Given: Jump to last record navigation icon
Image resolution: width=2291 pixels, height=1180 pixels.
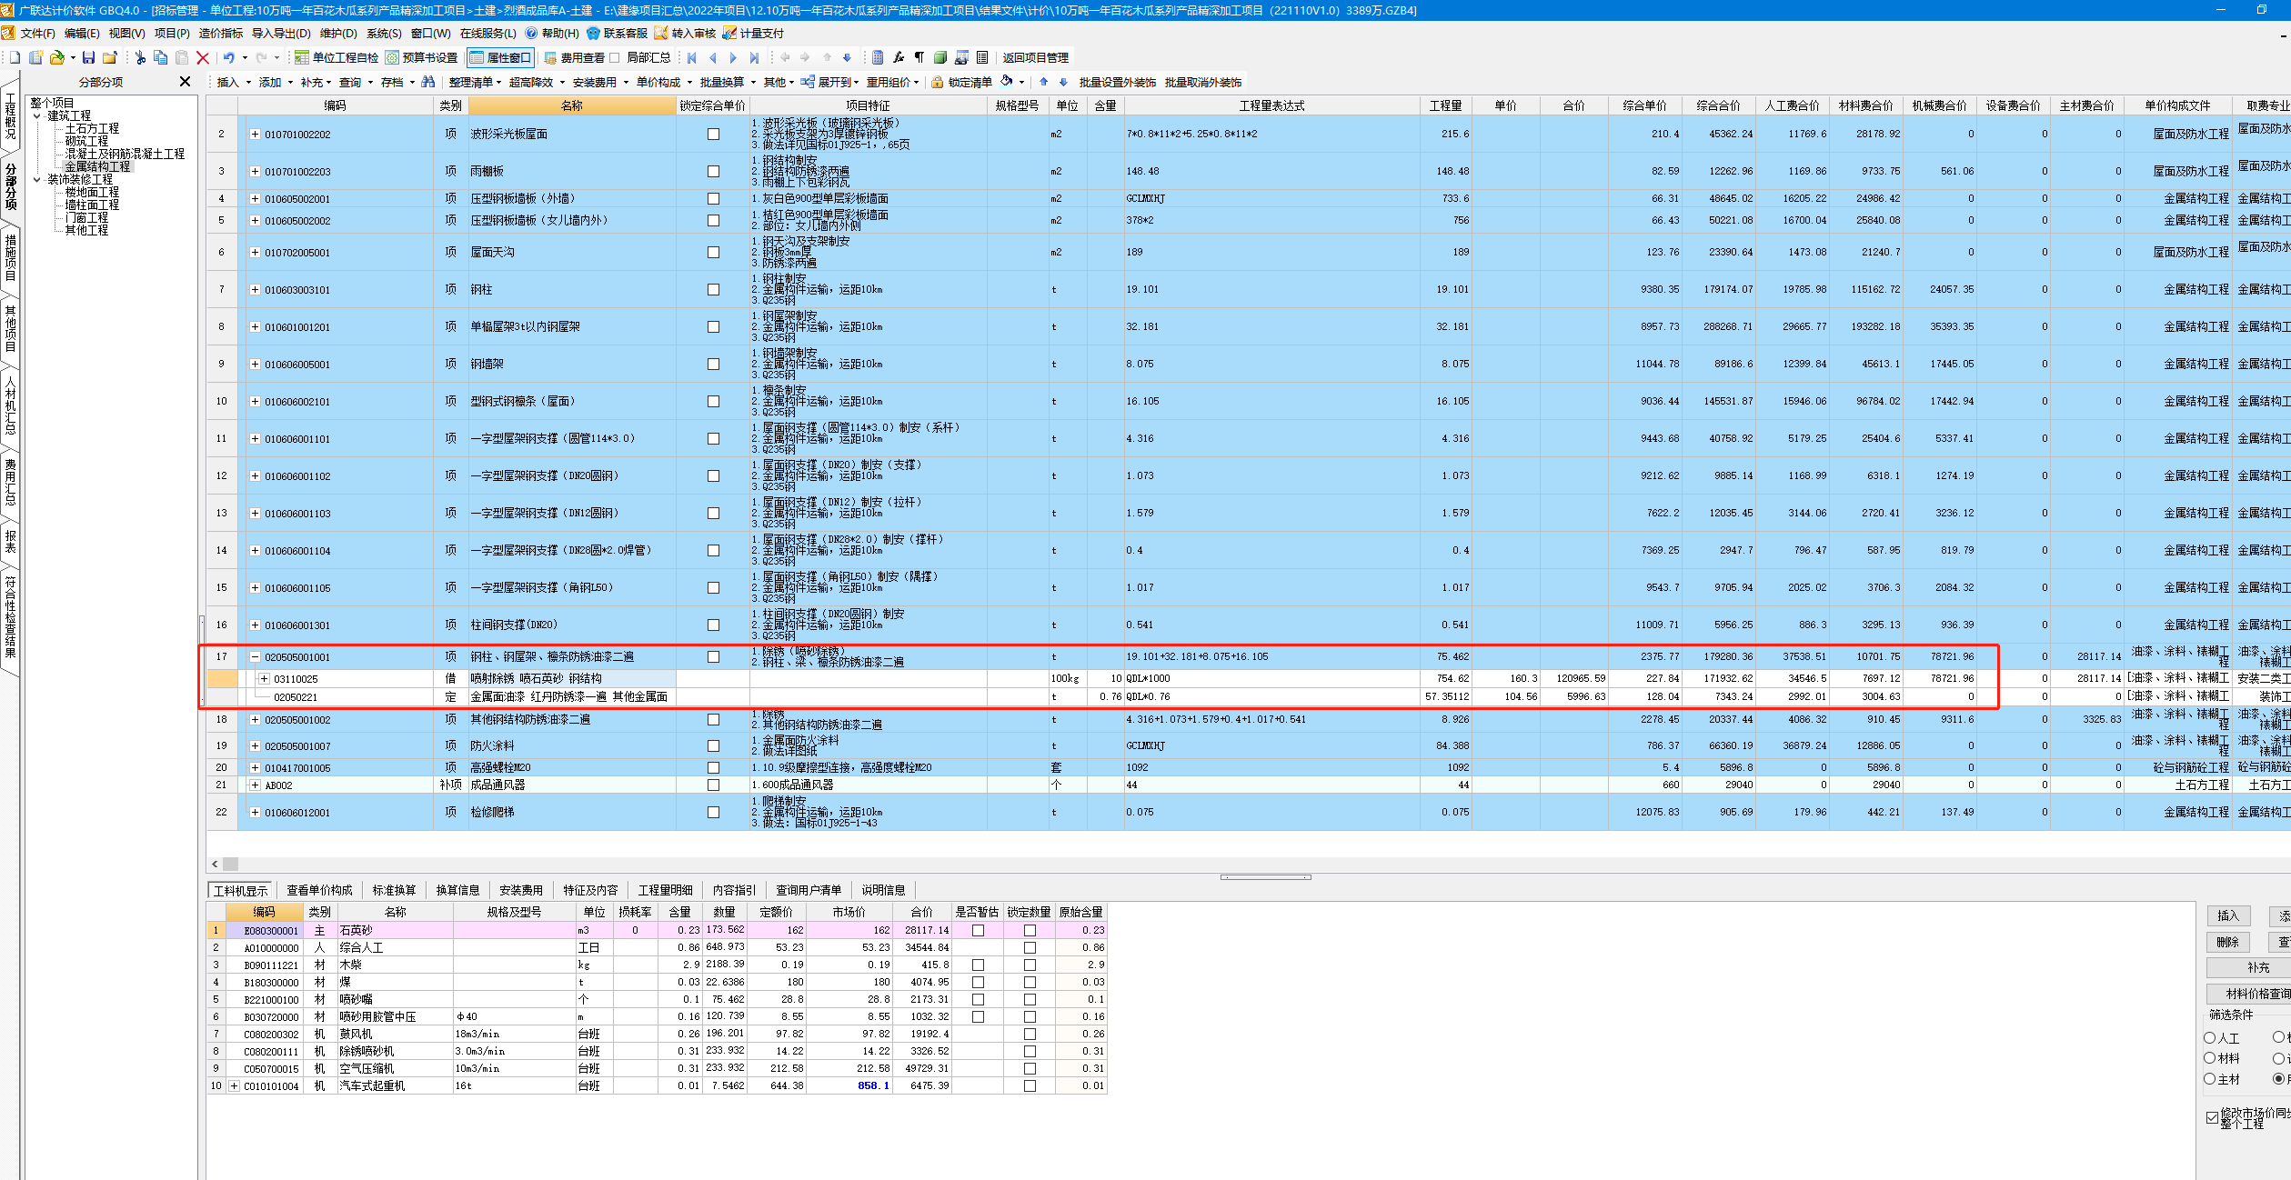Looking at the screenshot, I should 754,57.
